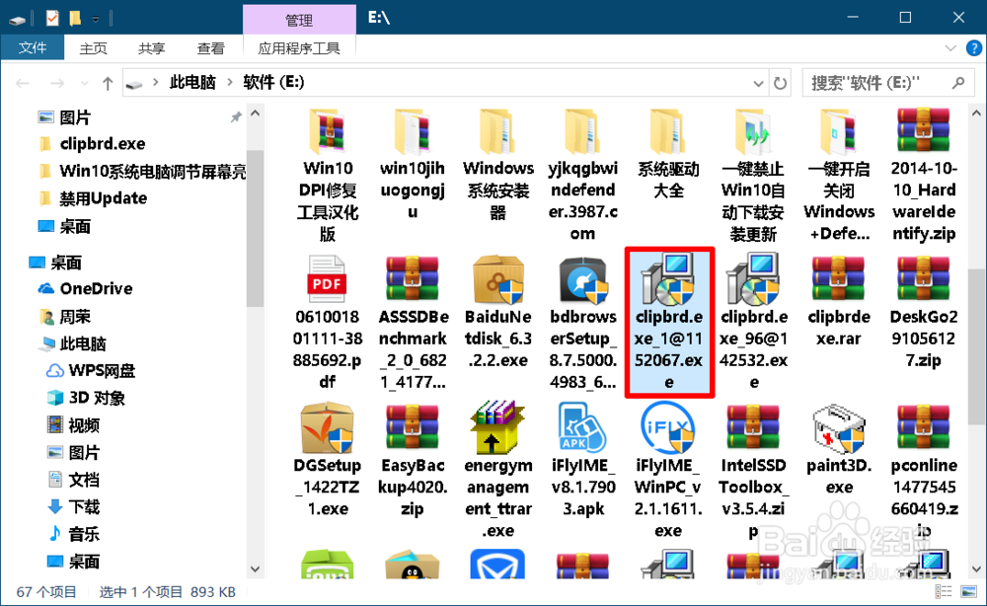The image size is (987, 606).
Task: Select the 一键开启关闭Windows+Defe... folder
Action: (x=839, y=176)
